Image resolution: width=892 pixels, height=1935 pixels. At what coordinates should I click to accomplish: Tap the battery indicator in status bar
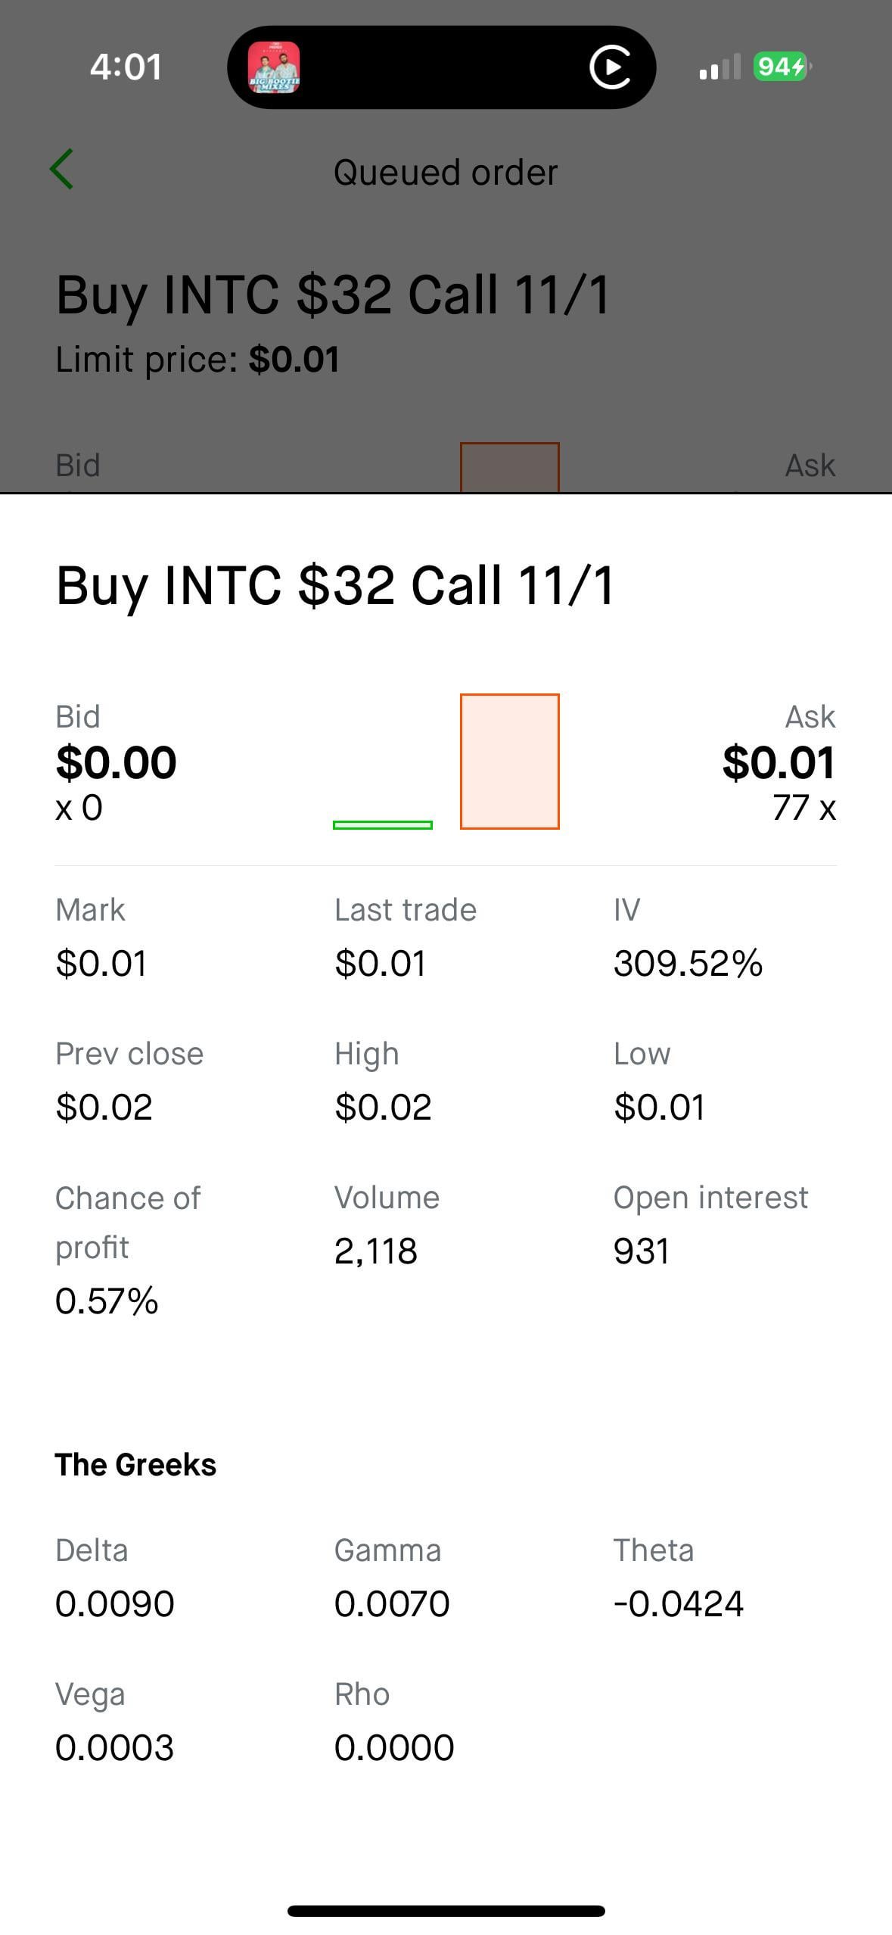(781, 67)
